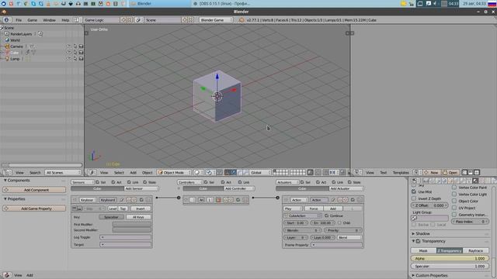497x279 pixels.
Task: Click the 3D View editor type icon
Action: [92, 172]
